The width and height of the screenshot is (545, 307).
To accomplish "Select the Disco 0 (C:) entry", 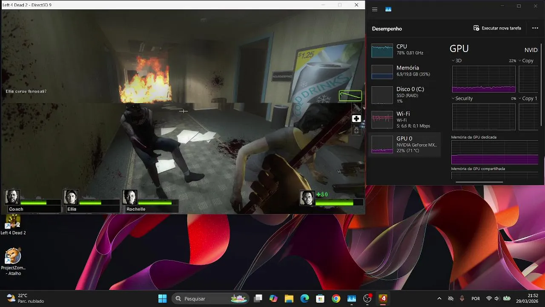I will click(x=405, y=95).
